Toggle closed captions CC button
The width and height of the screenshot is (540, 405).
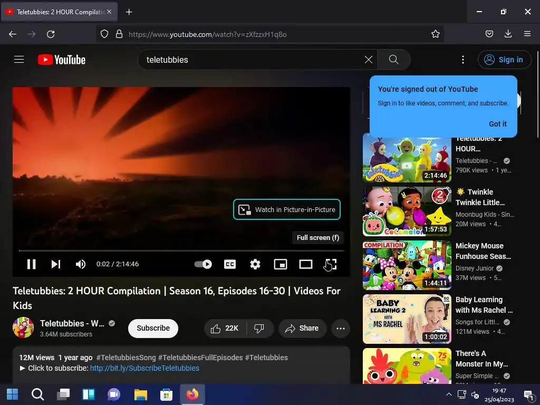[230, 264]
